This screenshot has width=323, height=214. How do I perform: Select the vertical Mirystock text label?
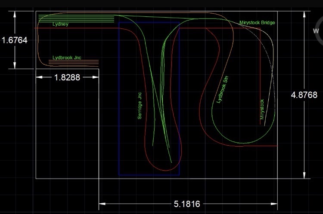coord(261,109)
